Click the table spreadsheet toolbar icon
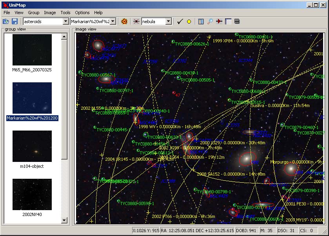 click(228, 22)
